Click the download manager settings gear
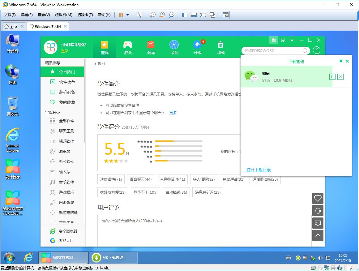Image resolution: width=359 pixels, height=271 pixels. (x=341, y=61)
